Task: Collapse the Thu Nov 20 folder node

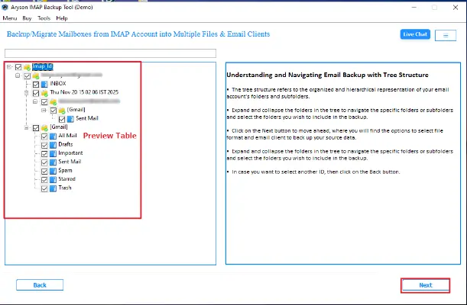Action: click(27, 93)
